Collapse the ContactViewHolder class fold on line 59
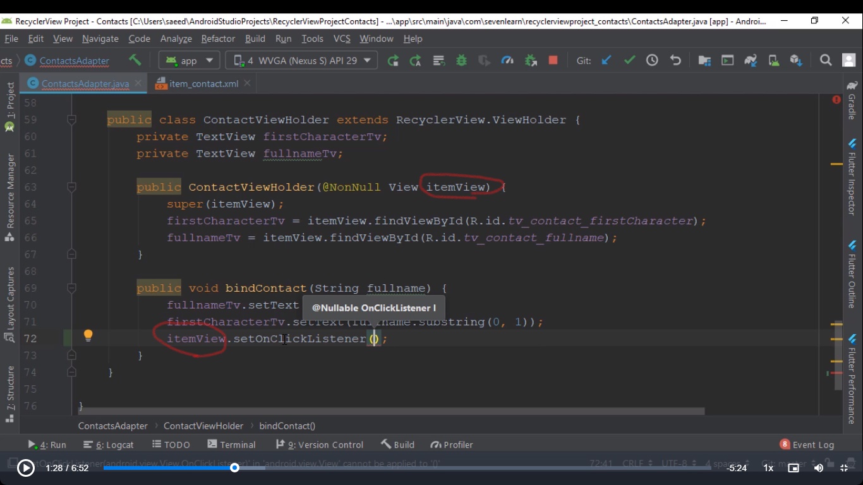Screen dimensions: 863x485 click(x=72, y=119)
